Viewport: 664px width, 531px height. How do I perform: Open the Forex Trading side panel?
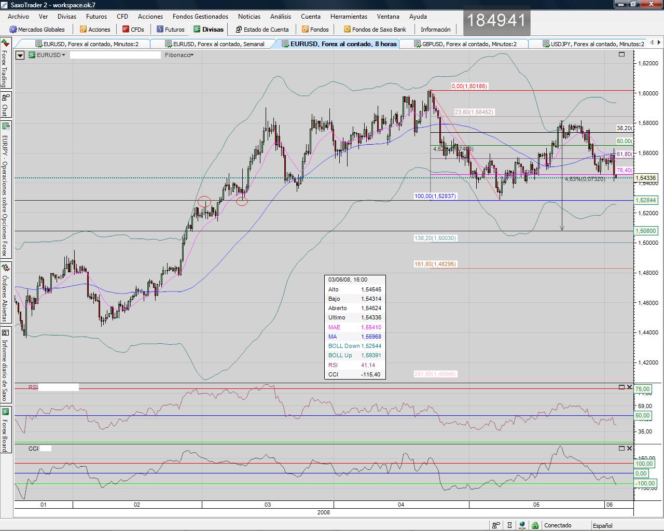(x=5, y=63)
